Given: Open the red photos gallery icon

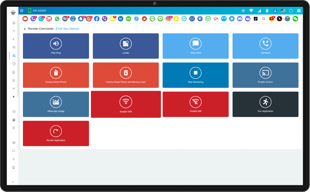Looking at the screenshot, I should [x=49, y=19].
